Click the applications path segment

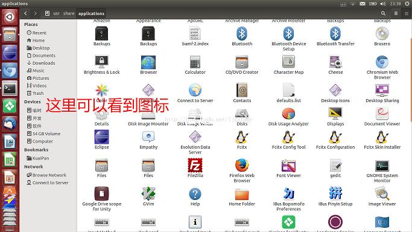[x=91, y=13]
